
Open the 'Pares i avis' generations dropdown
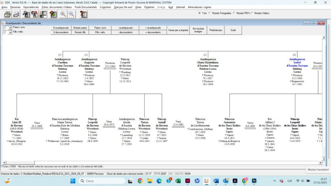tap(10, 28)
